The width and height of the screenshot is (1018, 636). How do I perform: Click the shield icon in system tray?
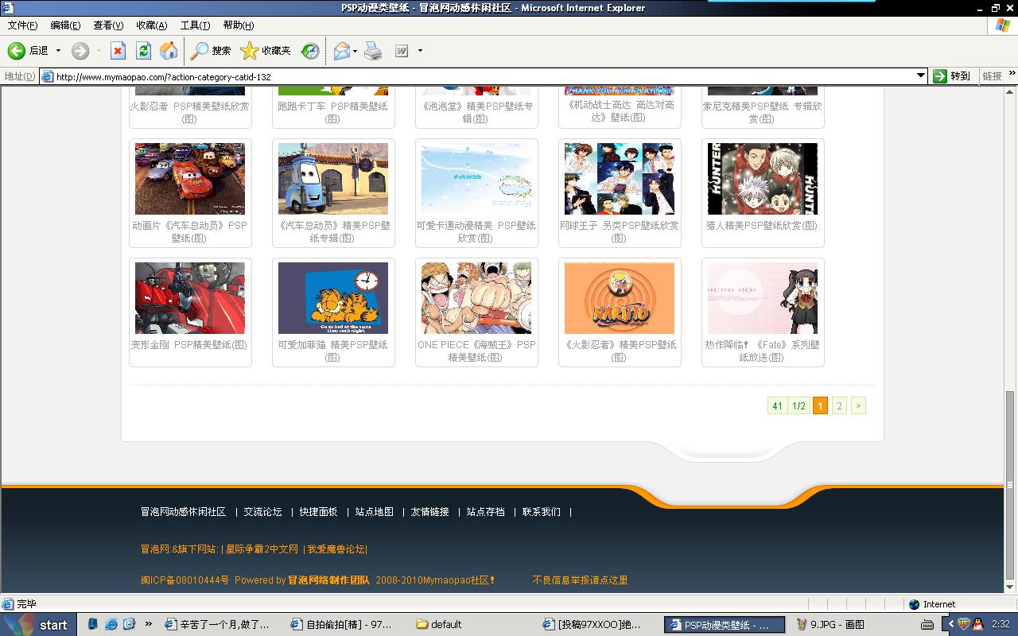point(964,624)
